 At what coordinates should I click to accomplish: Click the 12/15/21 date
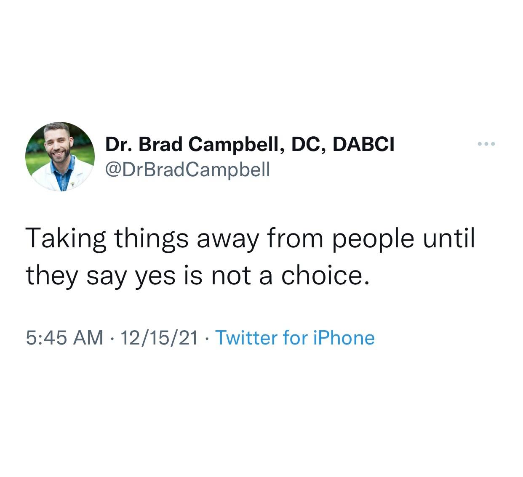pos(159,338)
